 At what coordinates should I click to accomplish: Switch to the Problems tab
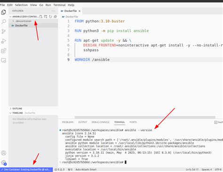[x=68, y=122]
